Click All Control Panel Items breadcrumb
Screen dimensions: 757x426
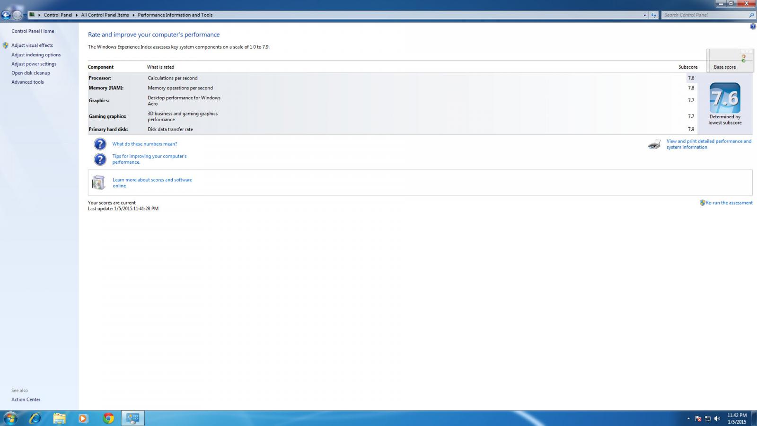click(105, 15)
